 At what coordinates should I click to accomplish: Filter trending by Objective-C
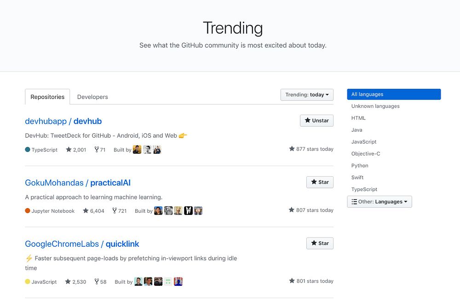366,154
